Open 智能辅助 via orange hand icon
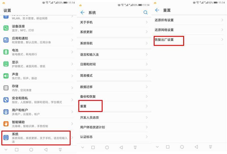 pyautogui.click(x=6, y=124)
